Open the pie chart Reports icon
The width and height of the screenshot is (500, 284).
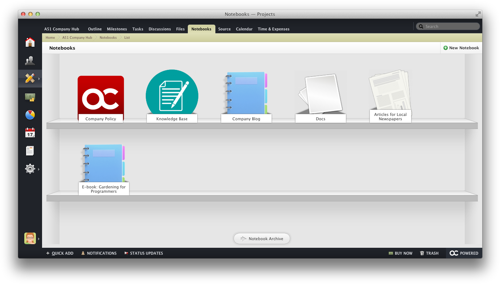(x=30, y=115)
